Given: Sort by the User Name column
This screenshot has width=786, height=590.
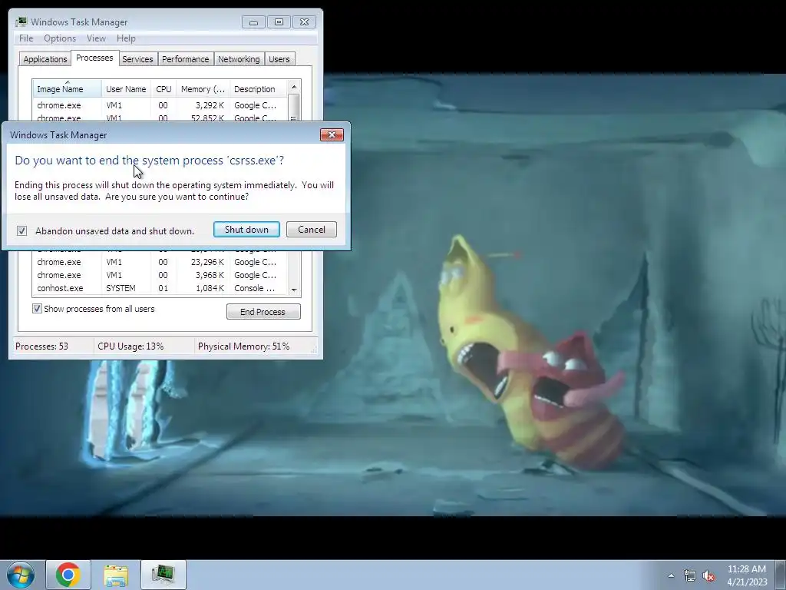Looking at the screenshot, I should pos(127,89).
